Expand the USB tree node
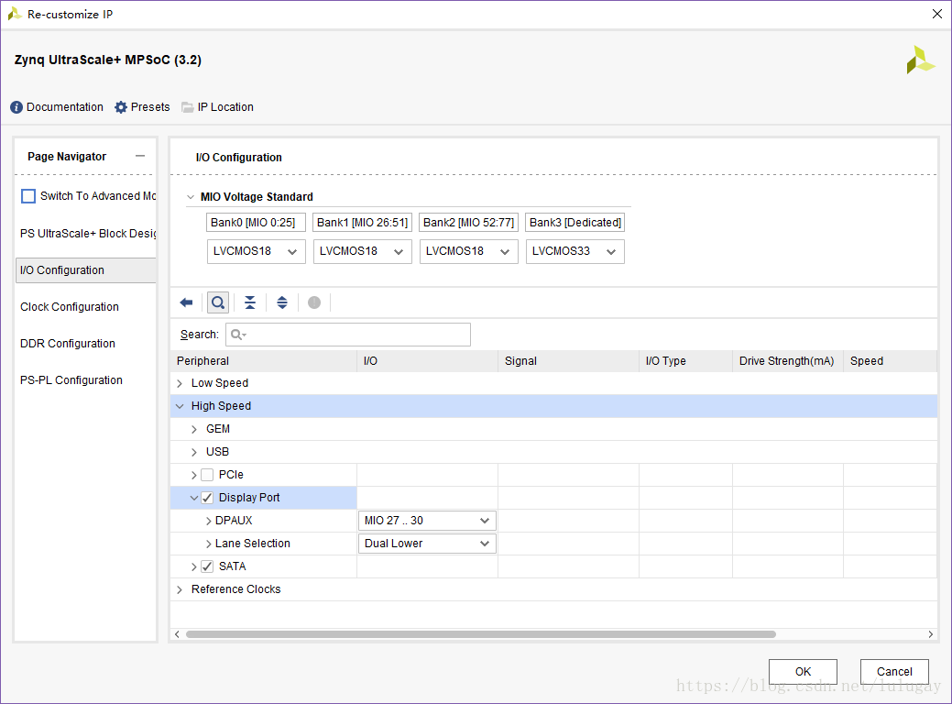Viewport: 952px width, 704px height. pyautogui.click(x=194, y=453)
